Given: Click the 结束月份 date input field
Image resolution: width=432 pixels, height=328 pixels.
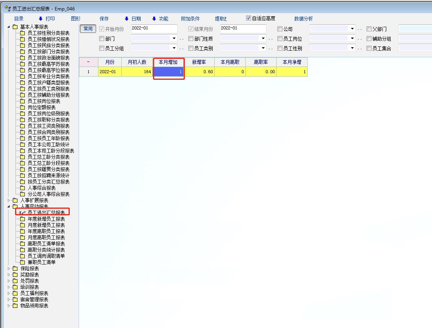Looking at the screenshot, I should tap(243, 29).
